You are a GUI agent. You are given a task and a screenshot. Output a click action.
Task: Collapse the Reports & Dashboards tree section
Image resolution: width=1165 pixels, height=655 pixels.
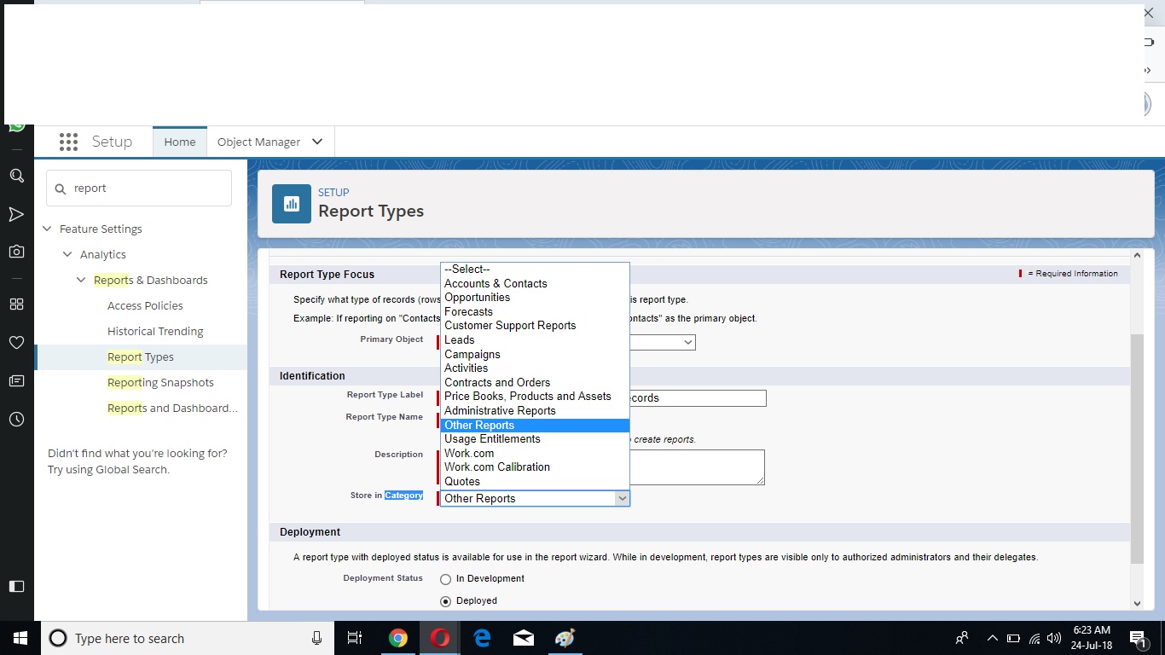[82, 280]
